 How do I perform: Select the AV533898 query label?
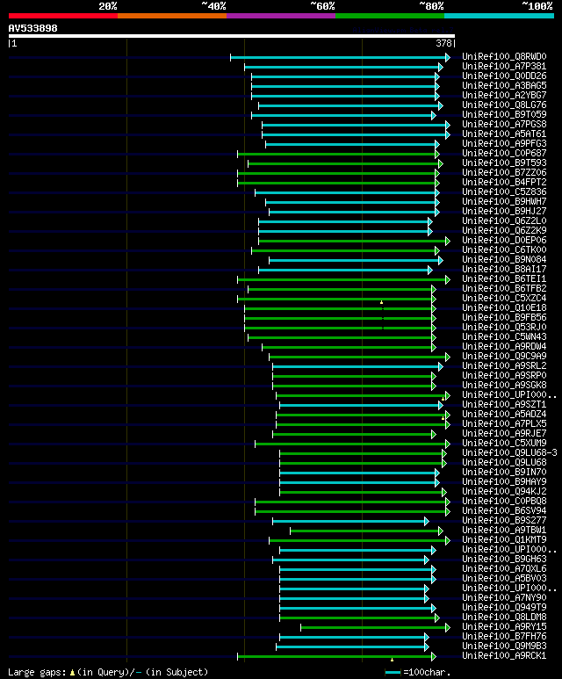tap(32, 28)
